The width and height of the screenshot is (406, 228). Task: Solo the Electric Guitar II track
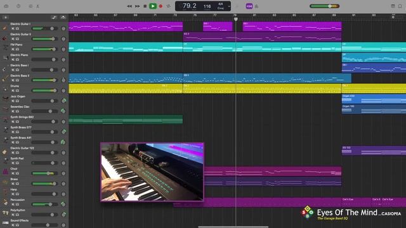click(x=17, y=39)
